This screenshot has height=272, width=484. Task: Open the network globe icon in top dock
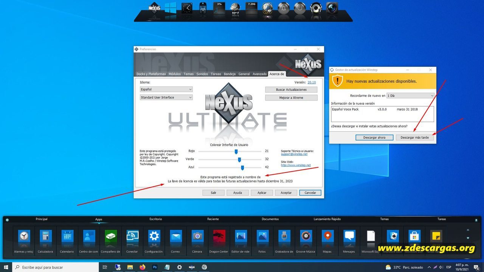pyautogui.click(x=268, y=8)
